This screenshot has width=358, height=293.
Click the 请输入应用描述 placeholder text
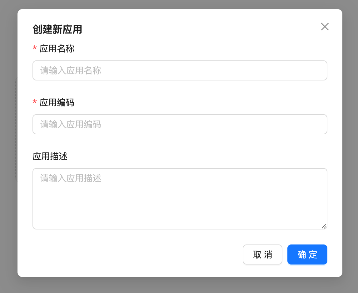point(71,178)
